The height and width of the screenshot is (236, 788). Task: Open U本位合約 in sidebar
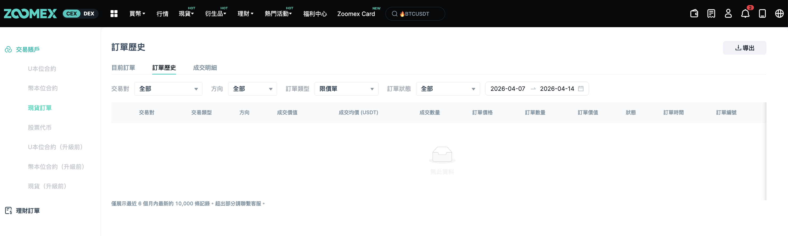[42, 69]
